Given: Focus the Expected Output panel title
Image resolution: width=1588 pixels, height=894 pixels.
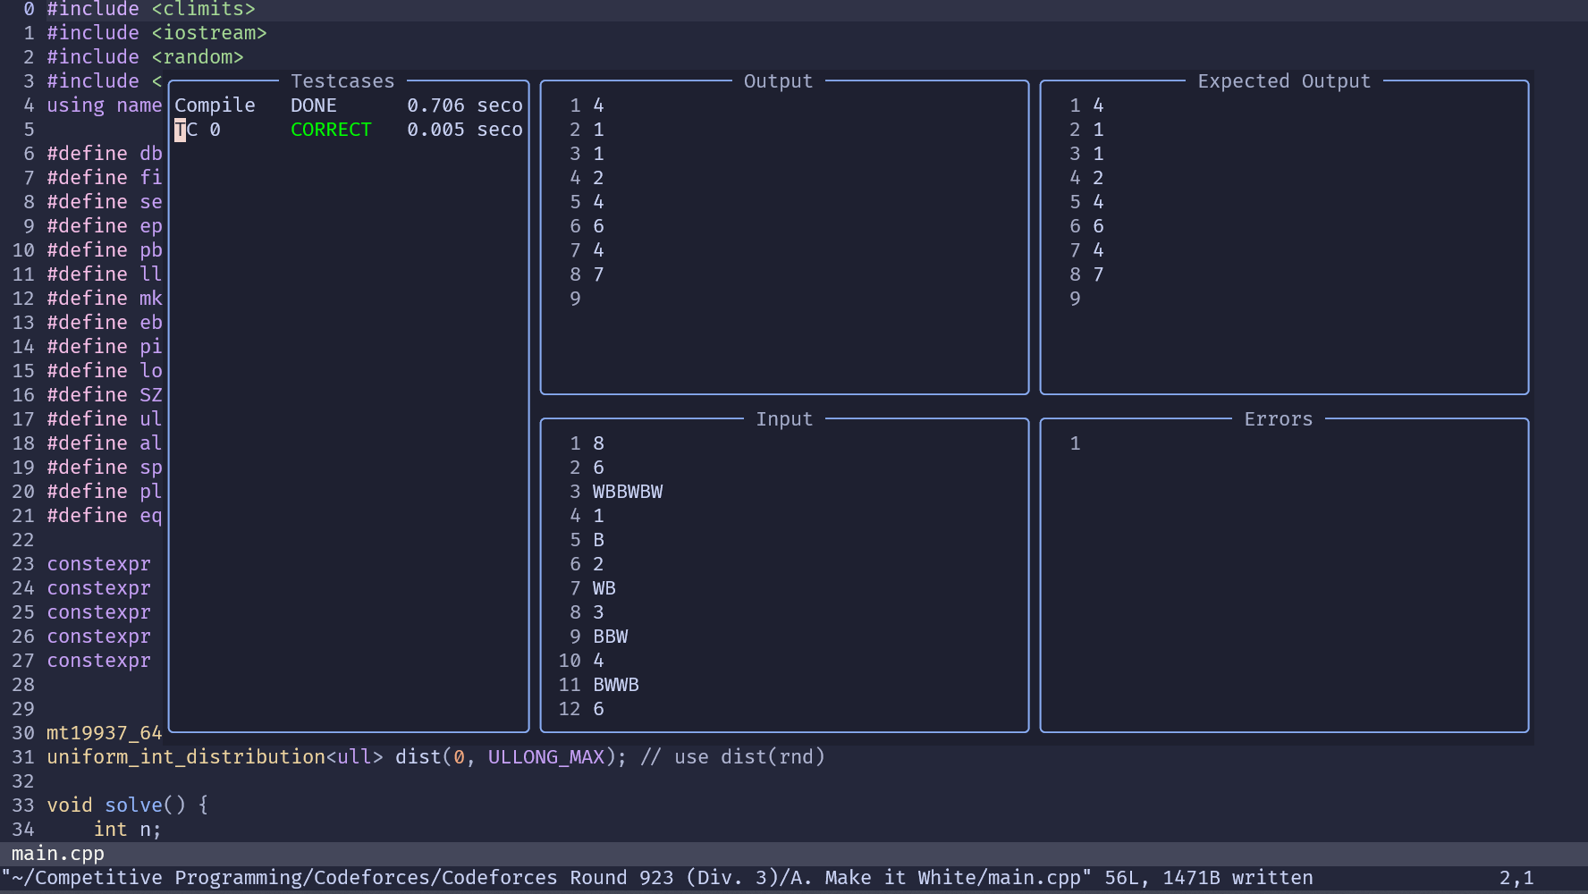Looking at the screenshot, I should (1284, 81).
